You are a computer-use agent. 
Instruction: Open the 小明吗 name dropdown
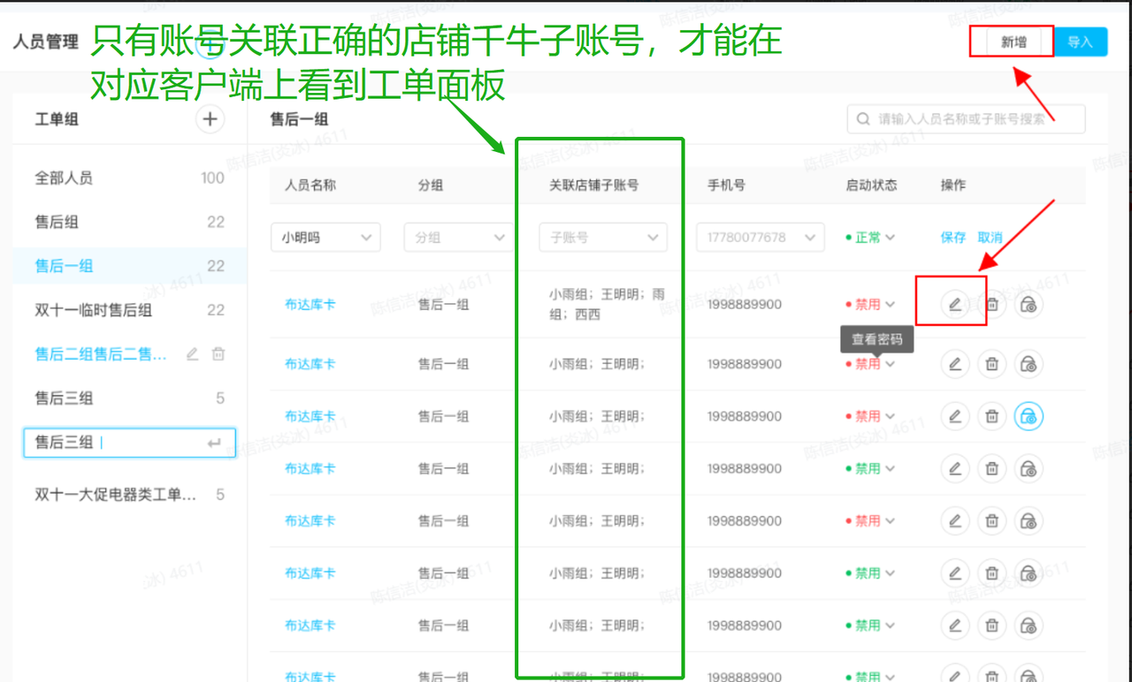coord(325,238)
